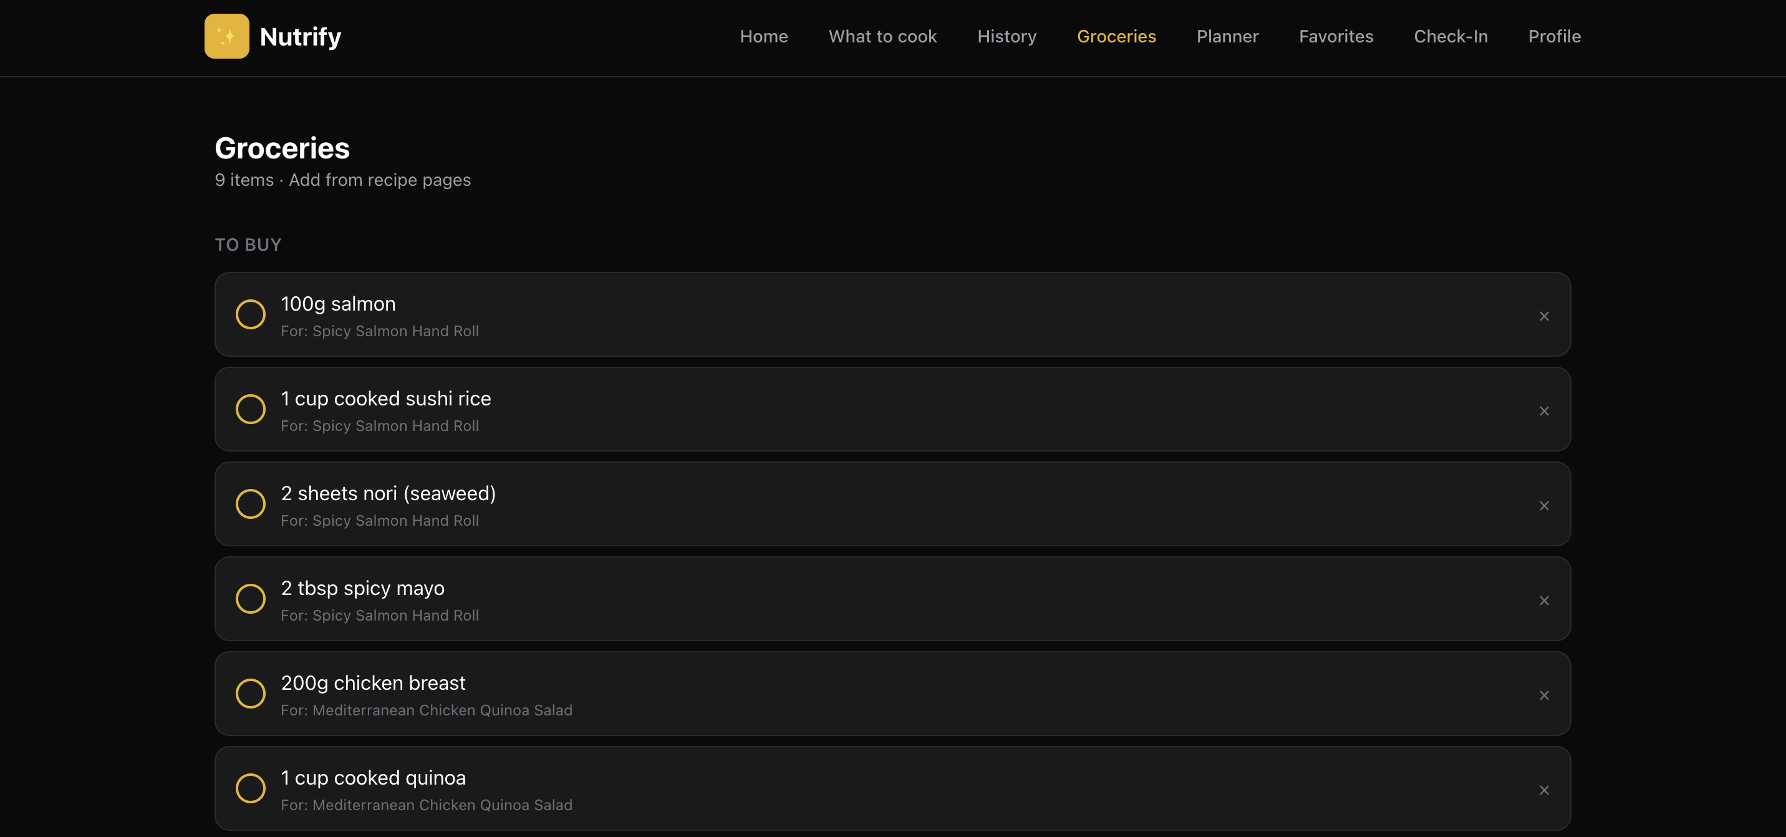This screenshot has height=837, width=1786.
Task: Tick the cooked quinoa circle
Action: pos(250,788)
